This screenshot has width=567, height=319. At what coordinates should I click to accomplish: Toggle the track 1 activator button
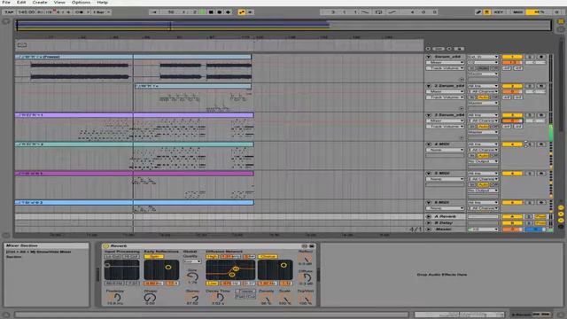[512, 57]
